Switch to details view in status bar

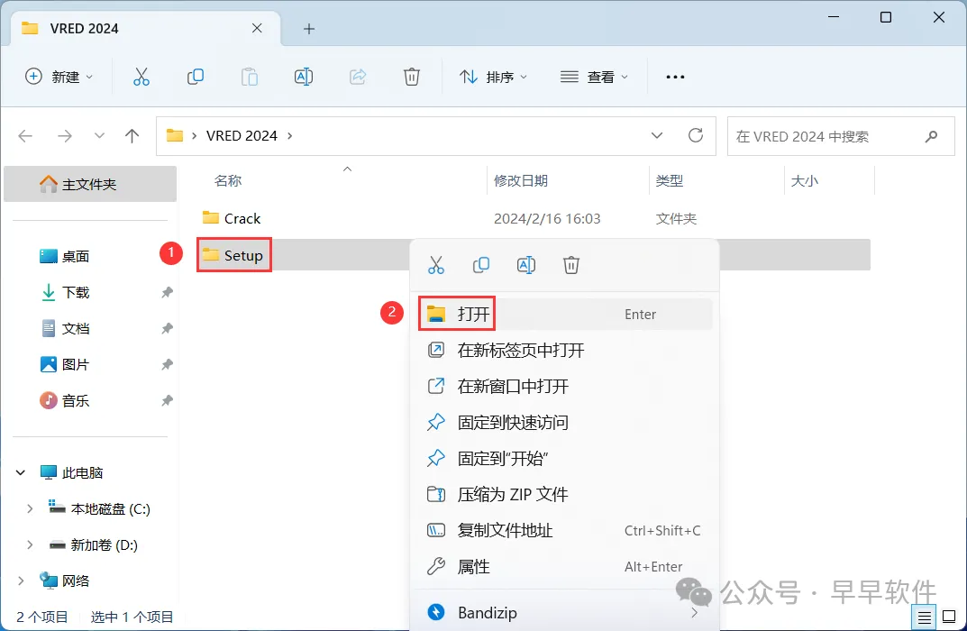coord(924,617)
